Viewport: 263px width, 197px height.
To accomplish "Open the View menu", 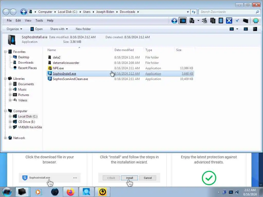I will [28, 21].
